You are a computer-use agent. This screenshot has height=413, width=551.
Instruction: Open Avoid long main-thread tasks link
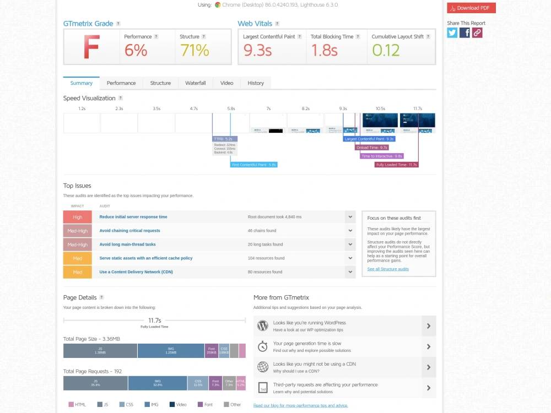128,244
